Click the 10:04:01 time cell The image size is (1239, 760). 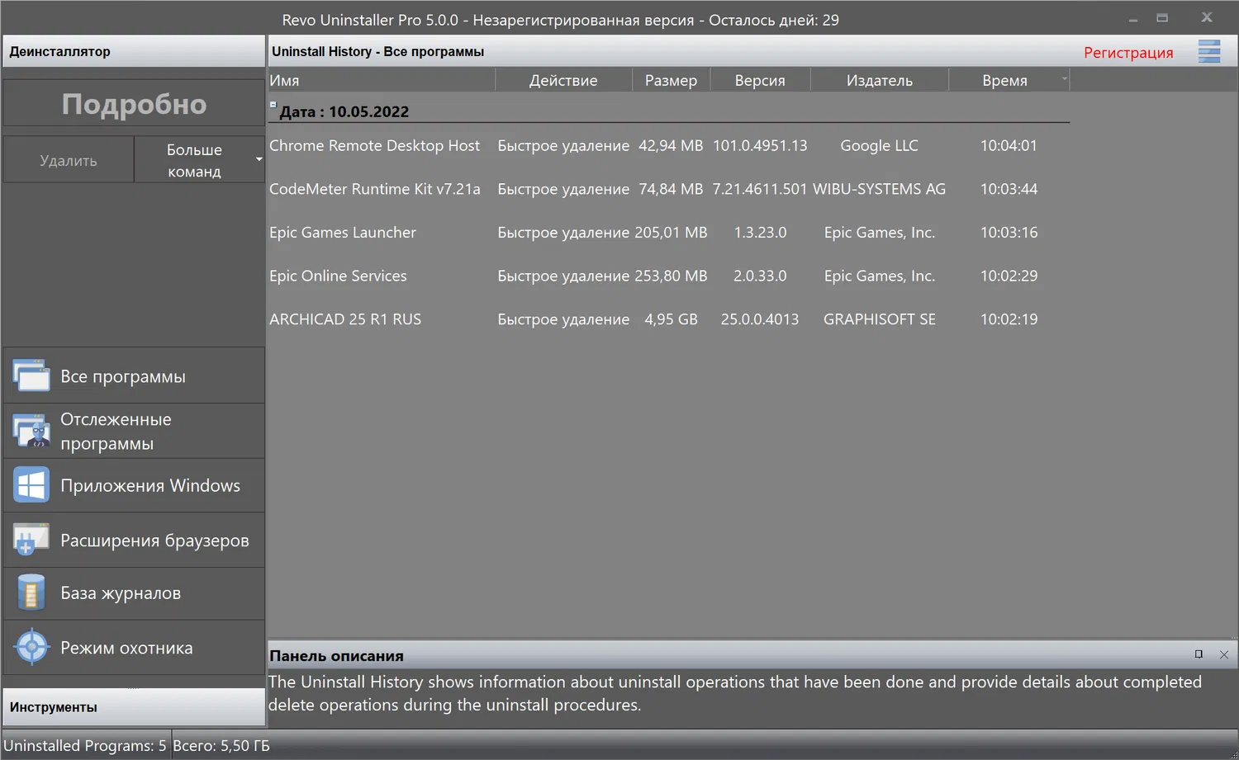point(1009,145)
